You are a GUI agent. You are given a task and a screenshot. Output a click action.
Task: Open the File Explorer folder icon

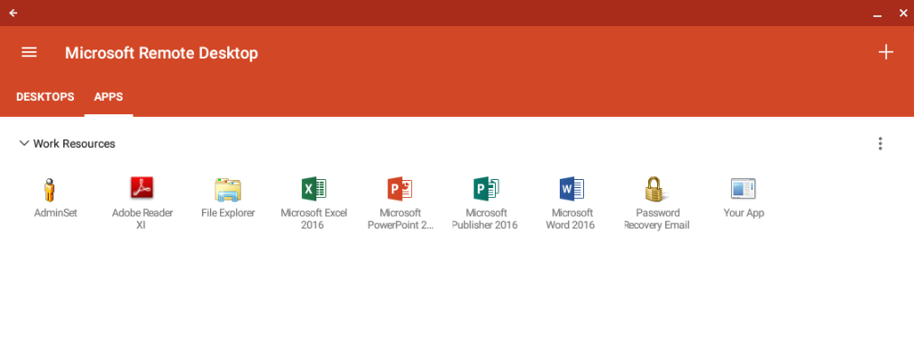click(x=227, y=190)
